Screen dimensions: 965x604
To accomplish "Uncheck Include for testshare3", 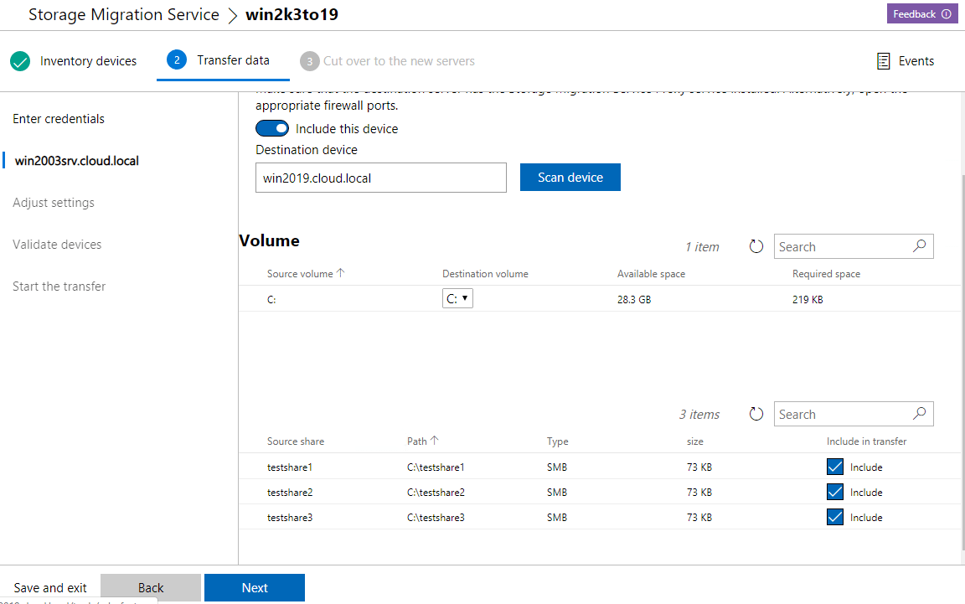I will 834,517.
